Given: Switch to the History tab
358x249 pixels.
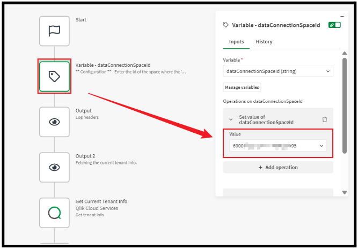Looking at the screenshot, I should (x=264, y=42).
